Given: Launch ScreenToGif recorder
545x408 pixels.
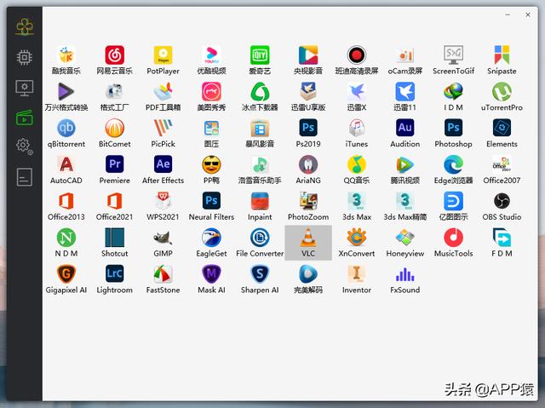Looking at the screenshot, I should pos(453,60).
